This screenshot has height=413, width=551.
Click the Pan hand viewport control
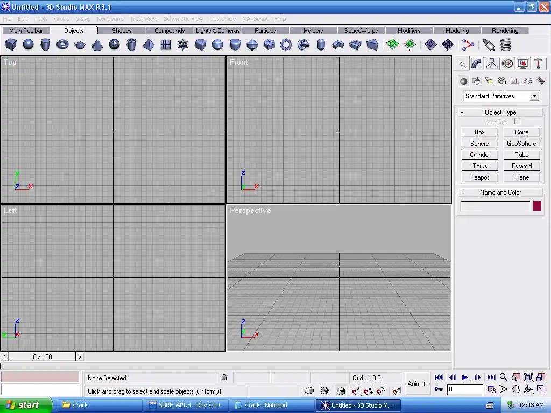pos(515,389)
